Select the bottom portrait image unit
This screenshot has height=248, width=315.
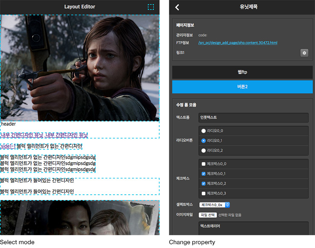[80, 218]
